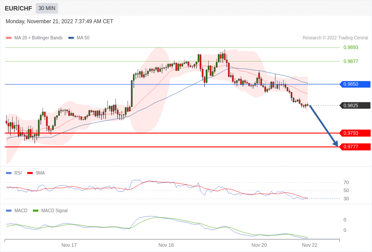Click the RSI legend label
Screen dimensions: 372x252
(18, 173)
